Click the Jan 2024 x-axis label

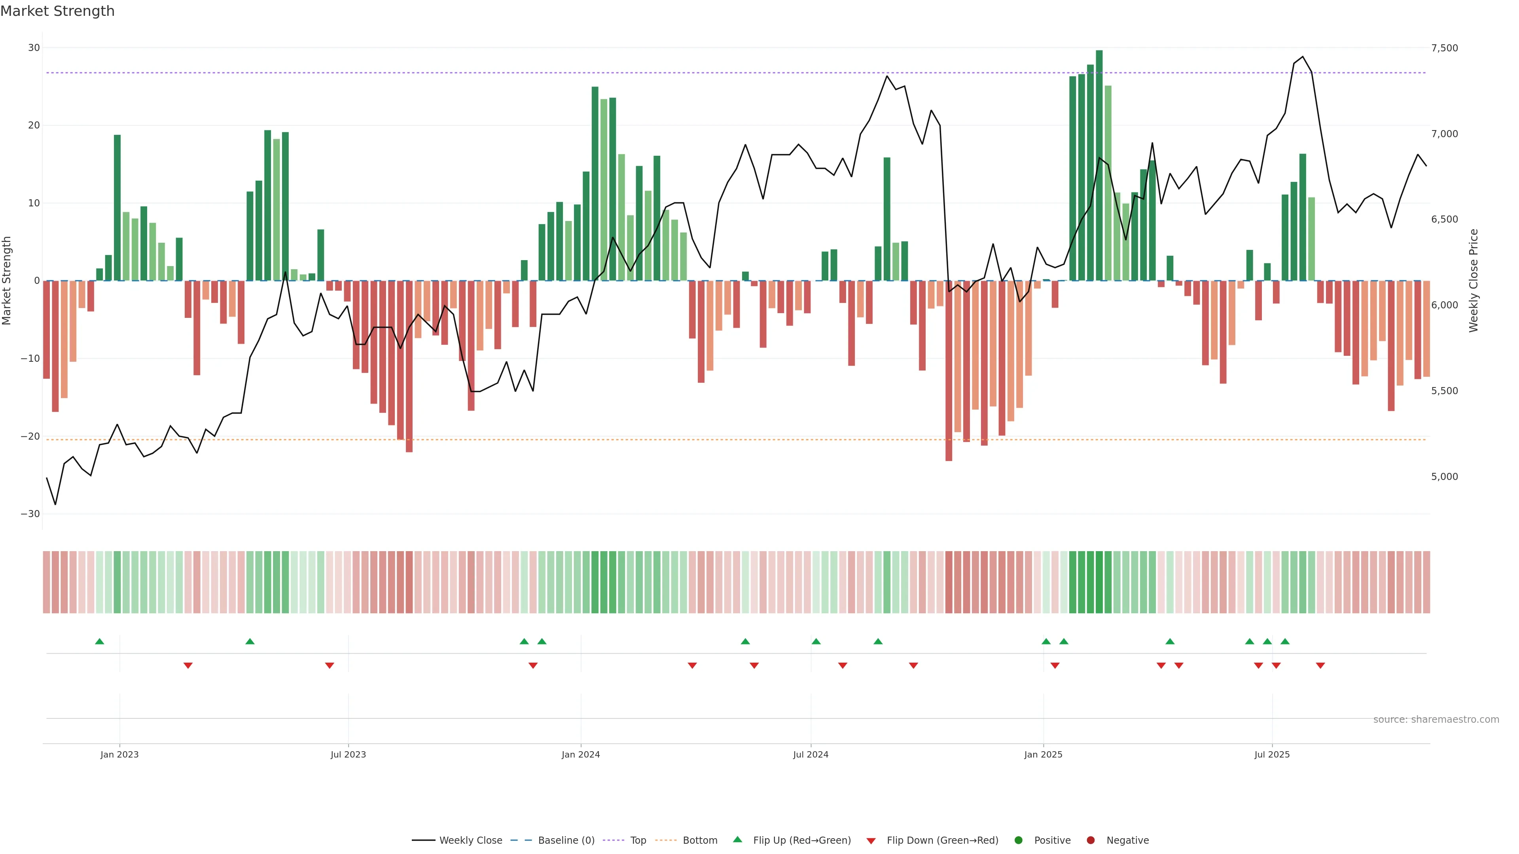pos(580,754)
